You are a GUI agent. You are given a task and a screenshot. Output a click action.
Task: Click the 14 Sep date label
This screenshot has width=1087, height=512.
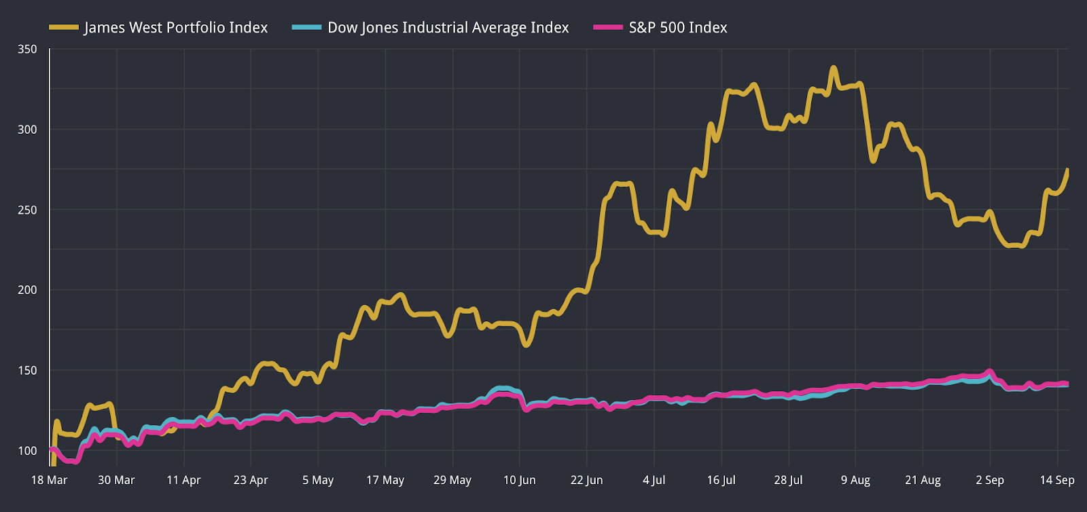click(1057, 480)
